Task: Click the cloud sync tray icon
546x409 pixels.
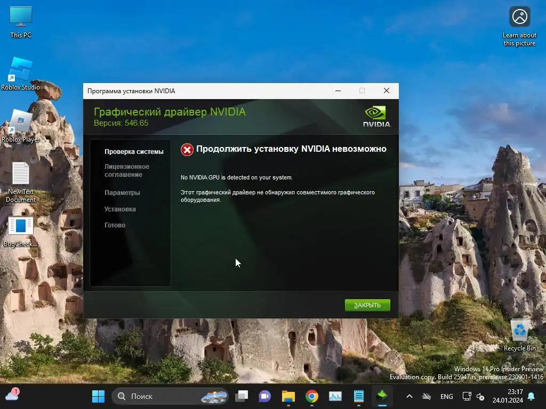Action: coord(427,396)
